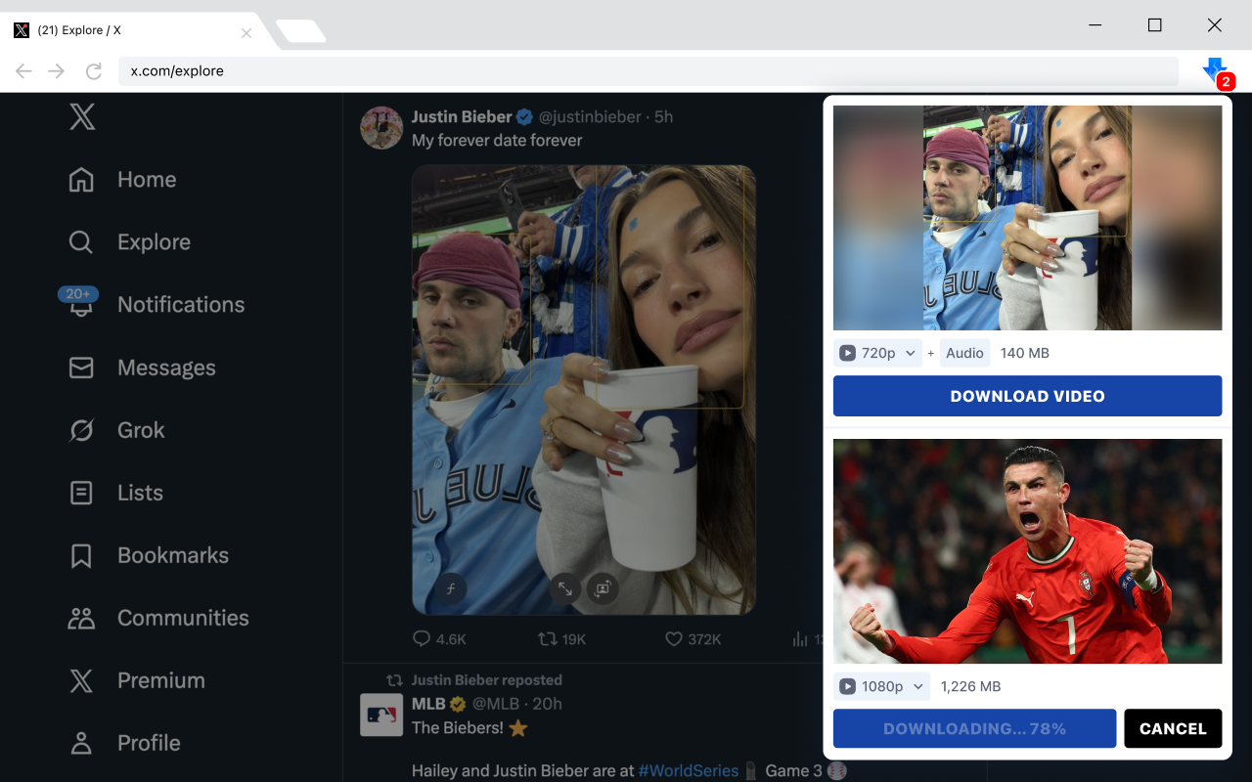Open a new browser tab
The image size is (1252, 782).
coord(299,31)
